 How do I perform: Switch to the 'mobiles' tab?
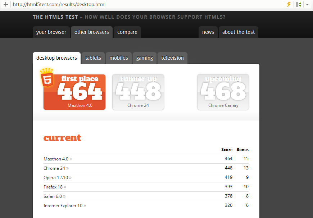click(119, 58)
